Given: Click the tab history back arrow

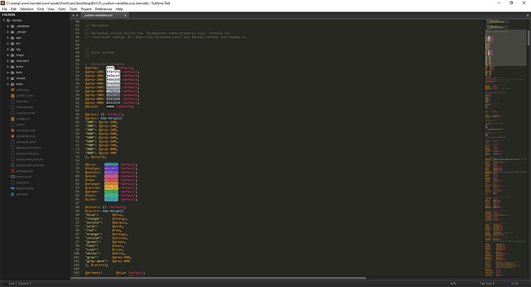Looking at the screenshot, I should [73, 15].
